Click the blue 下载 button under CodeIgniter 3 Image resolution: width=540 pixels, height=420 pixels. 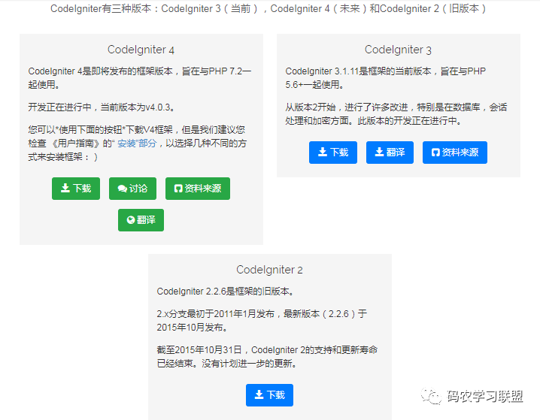pos(333,153)
